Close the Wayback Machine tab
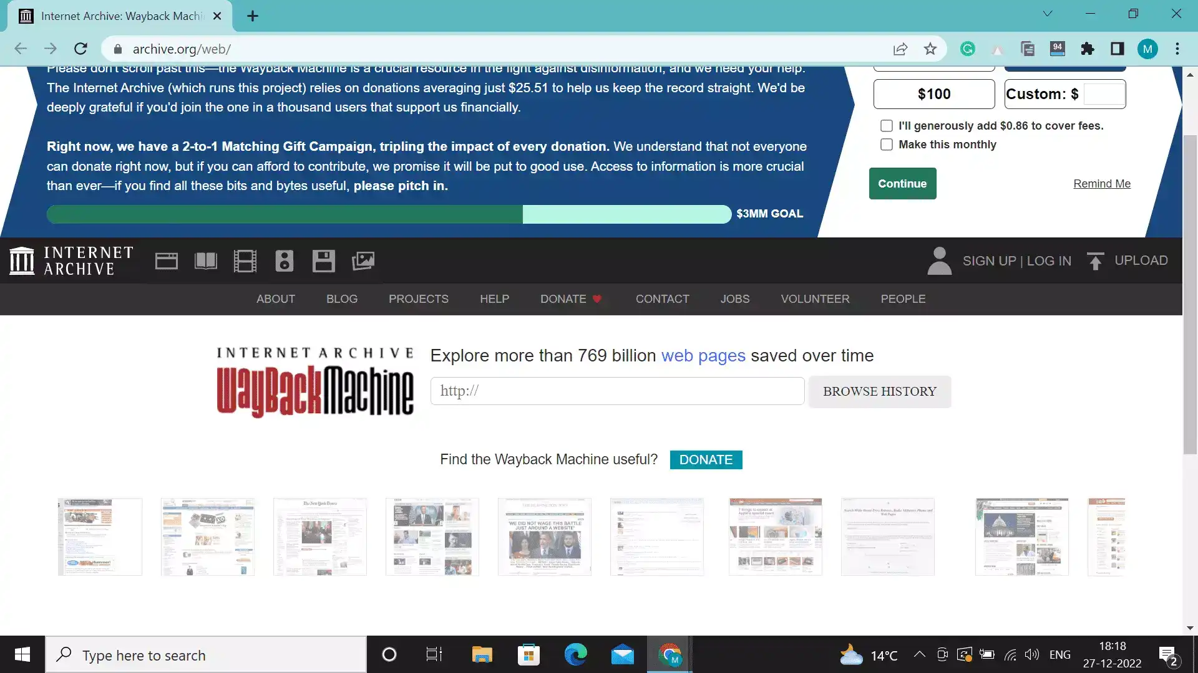This screenshot has height=673, width=1198. [x=217, y=16]
